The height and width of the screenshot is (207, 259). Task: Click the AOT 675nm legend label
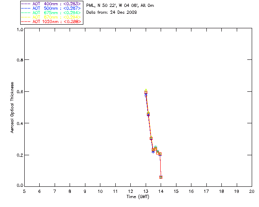pos(57,13)
